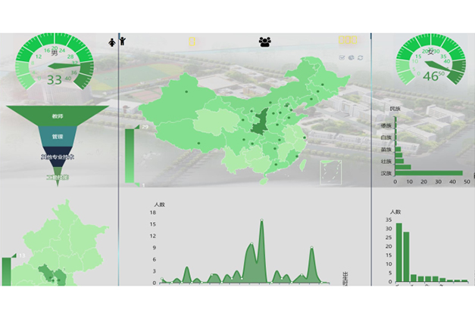Click the line chart peak near value 10
The height and width of the screenshot is (312, 475).
coord(252,243)
